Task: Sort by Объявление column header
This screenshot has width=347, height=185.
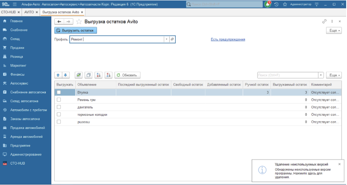Action: click(x=96, y=85)
